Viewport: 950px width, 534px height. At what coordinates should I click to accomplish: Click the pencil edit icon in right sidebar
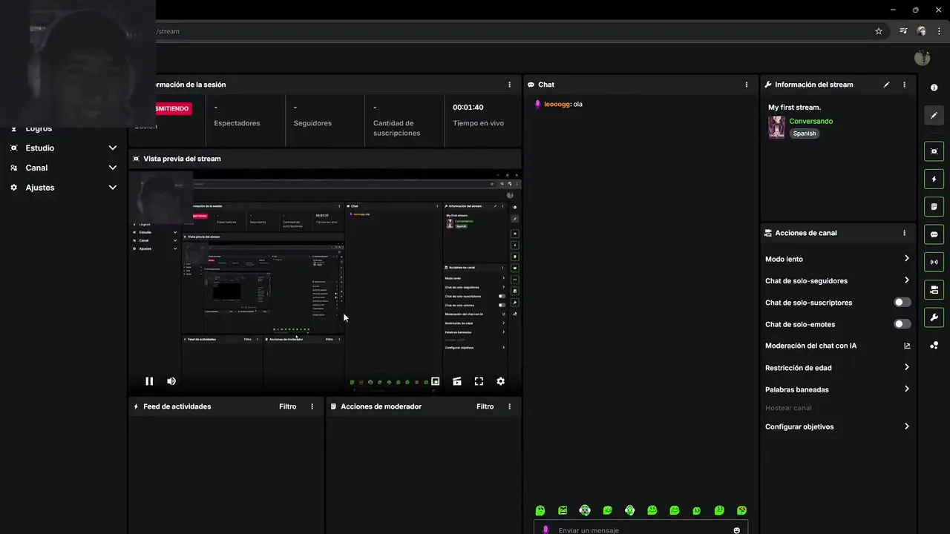coord(934,115)
